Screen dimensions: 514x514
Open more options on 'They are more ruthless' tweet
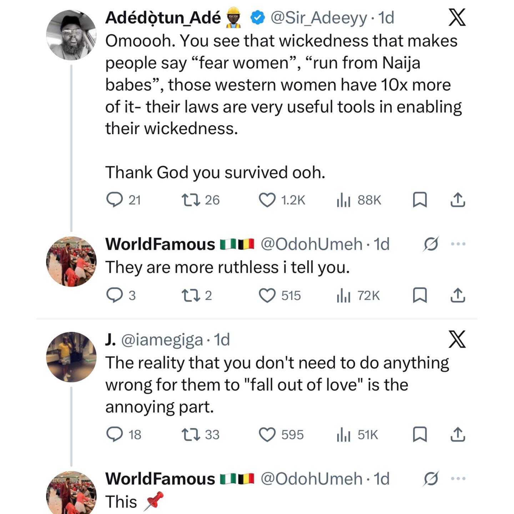458,244
